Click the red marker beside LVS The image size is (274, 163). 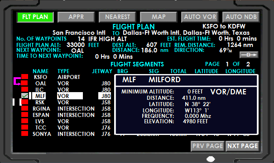point(24,121)
